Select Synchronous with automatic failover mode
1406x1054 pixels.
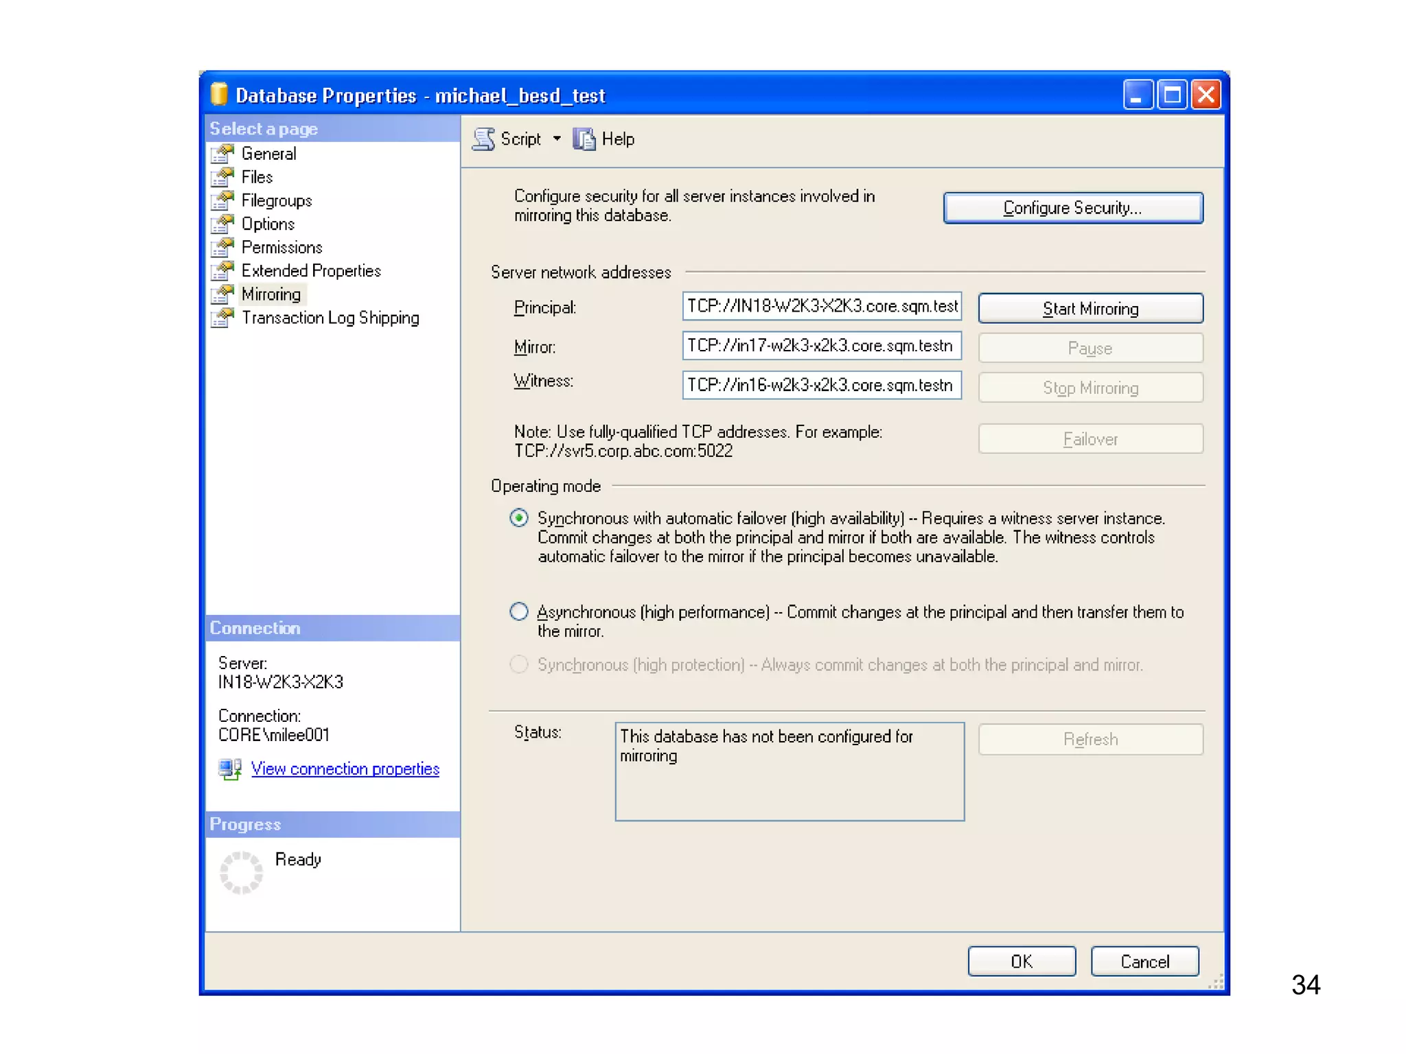click(519, 518)
